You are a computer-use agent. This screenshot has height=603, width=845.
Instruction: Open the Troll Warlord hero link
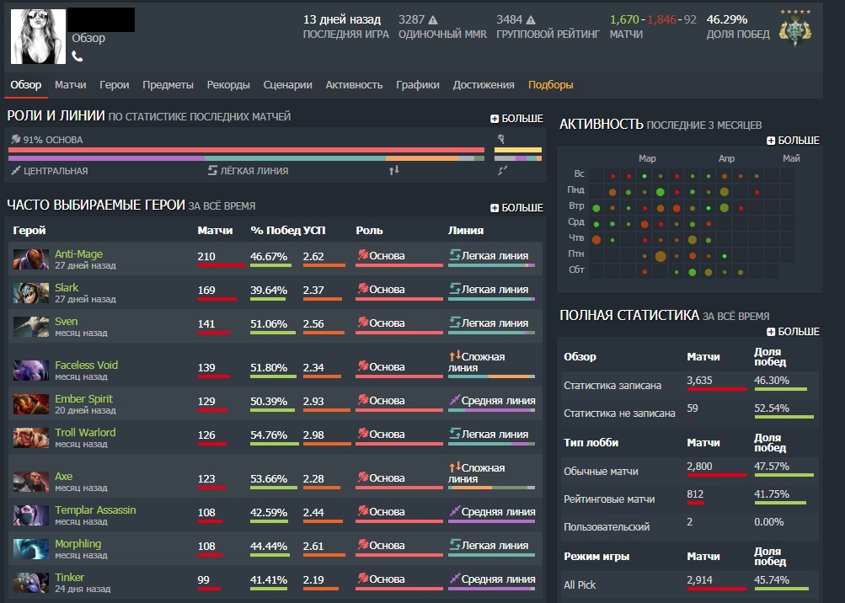[x=85, y=433]
